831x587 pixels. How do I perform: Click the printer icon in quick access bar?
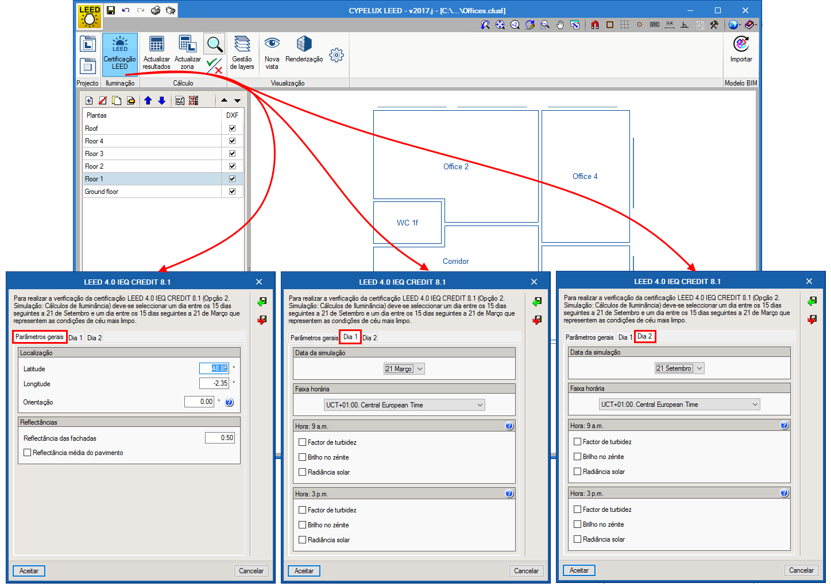pos(156,10)
